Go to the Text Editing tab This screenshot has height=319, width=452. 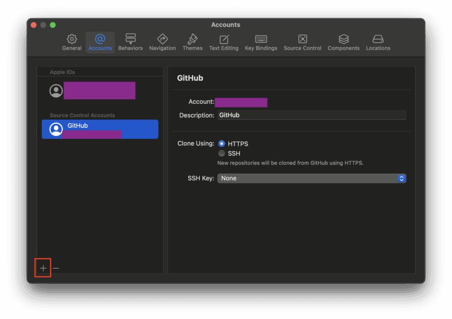click(224, 42)
